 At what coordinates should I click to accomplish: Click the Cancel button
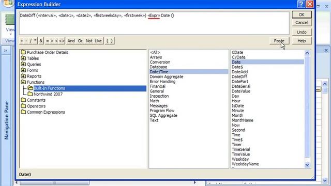[x=302, y=23]
